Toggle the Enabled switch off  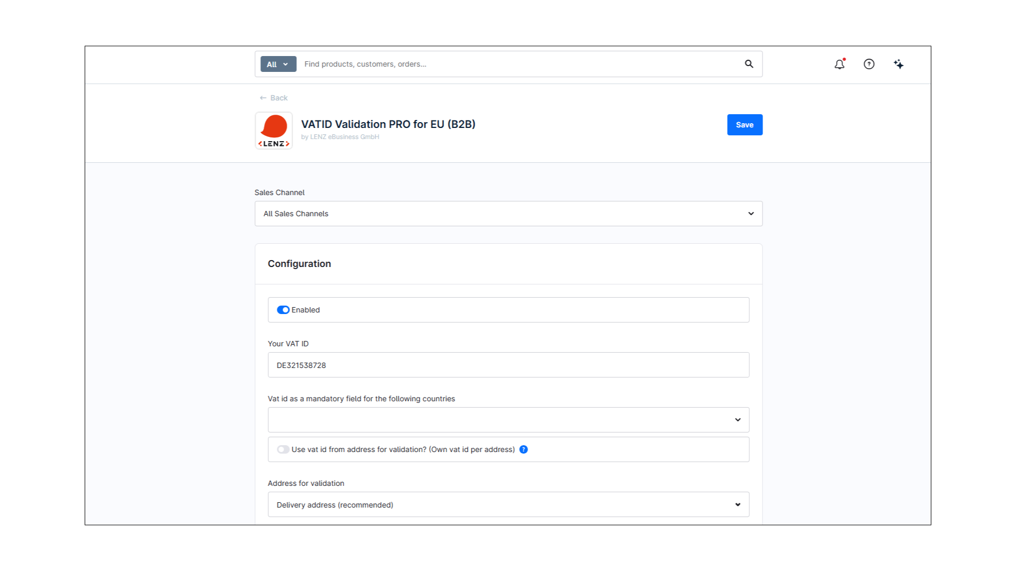coord(283,310)
